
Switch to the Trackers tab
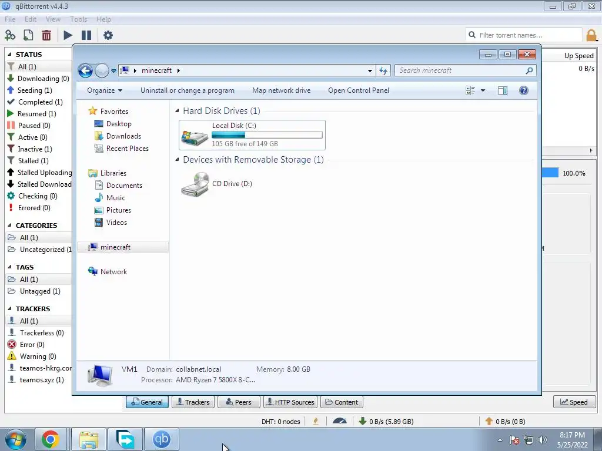193,402
